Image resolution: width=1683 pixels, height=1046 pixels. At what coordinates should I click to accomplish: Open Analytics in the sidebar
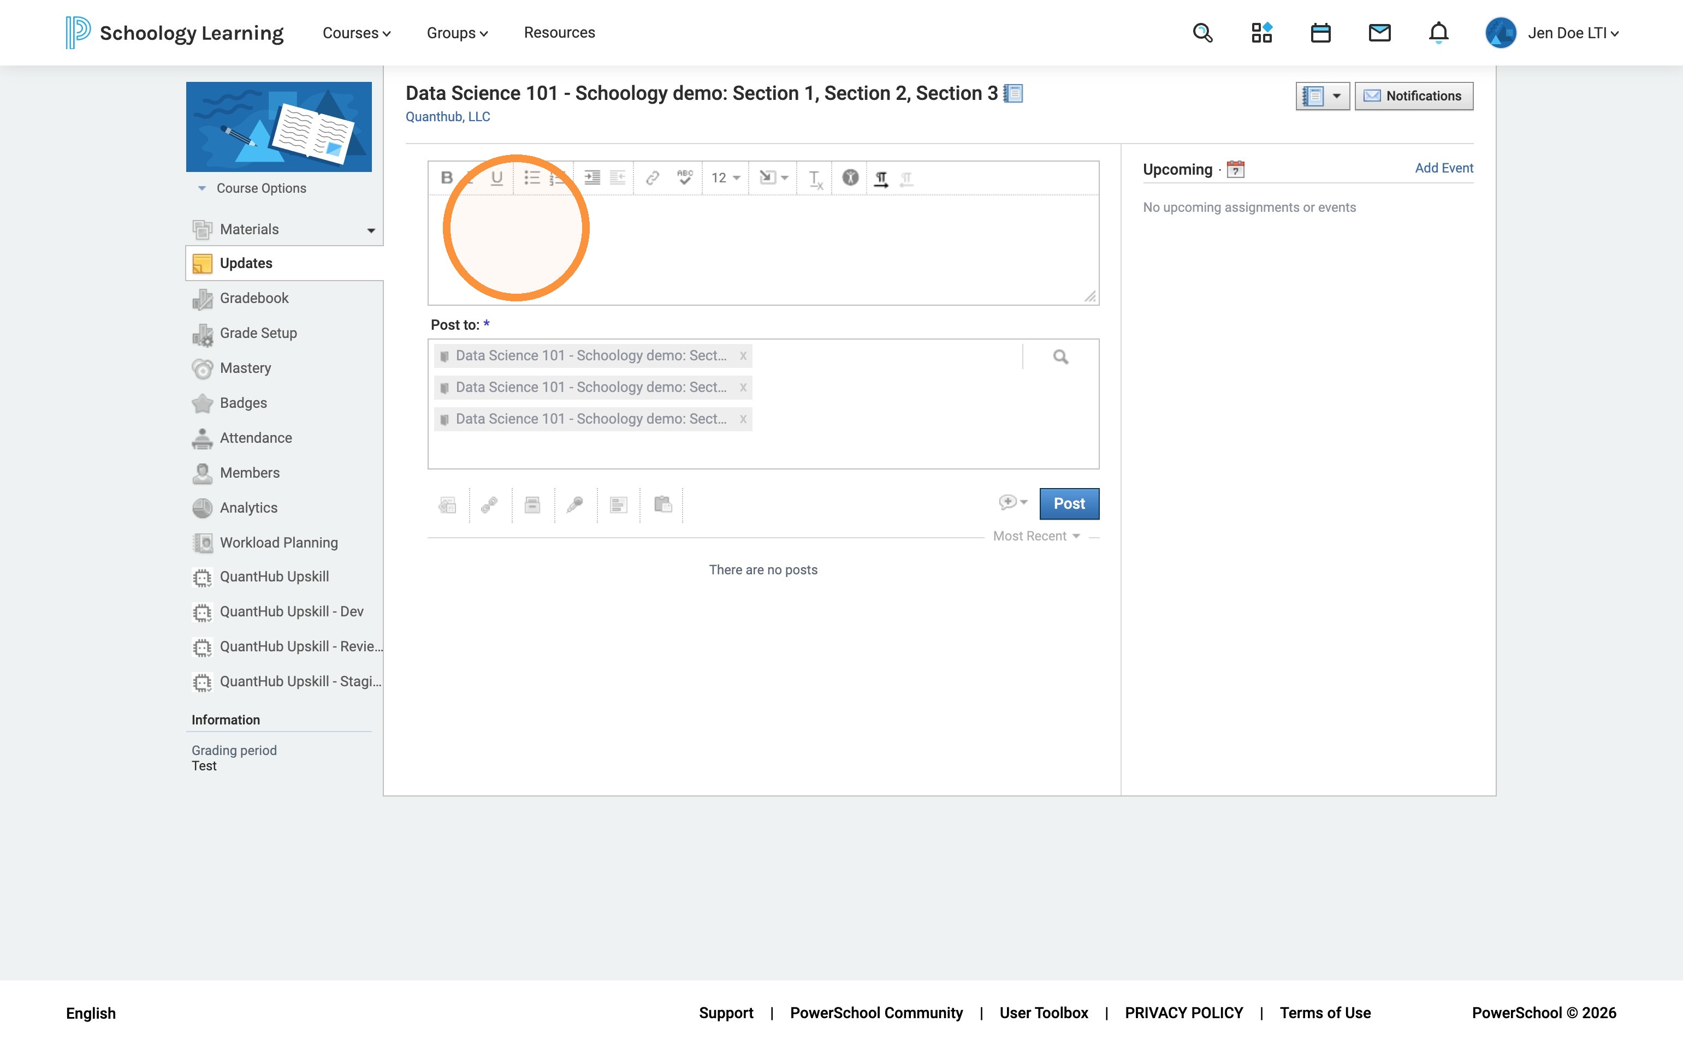tap(248, 508)
